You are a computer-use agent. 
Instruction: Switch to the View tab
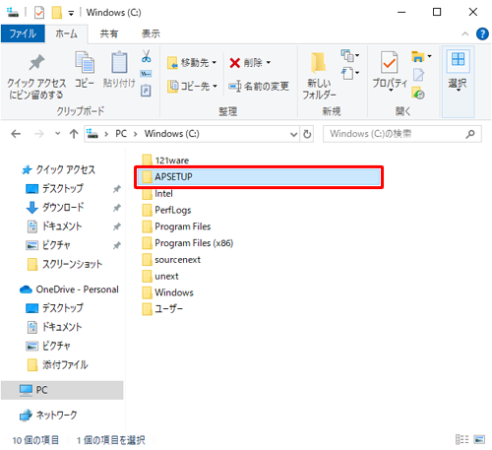[x=151, y=33]
